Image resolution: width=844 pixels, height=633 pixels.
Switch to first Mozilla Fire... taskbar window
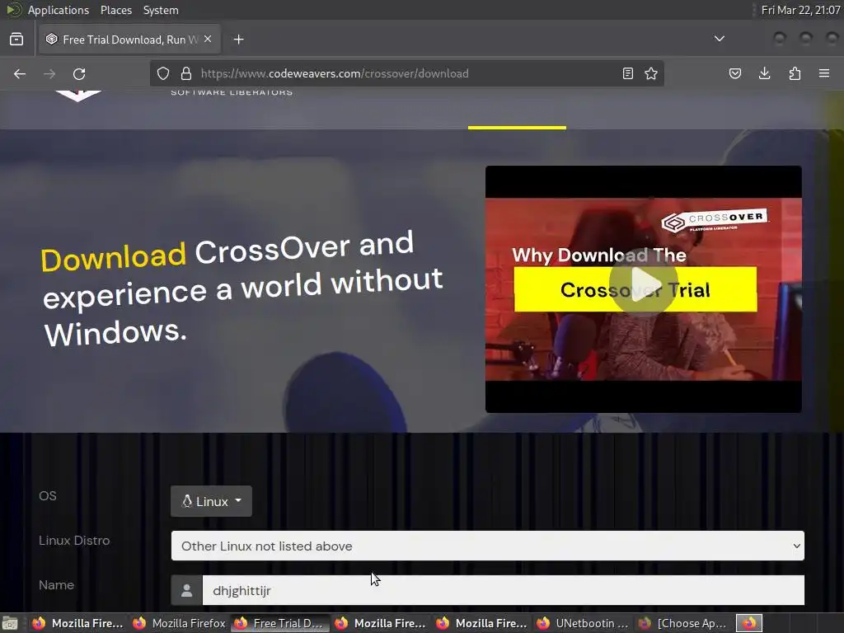[x=77, y=623]
